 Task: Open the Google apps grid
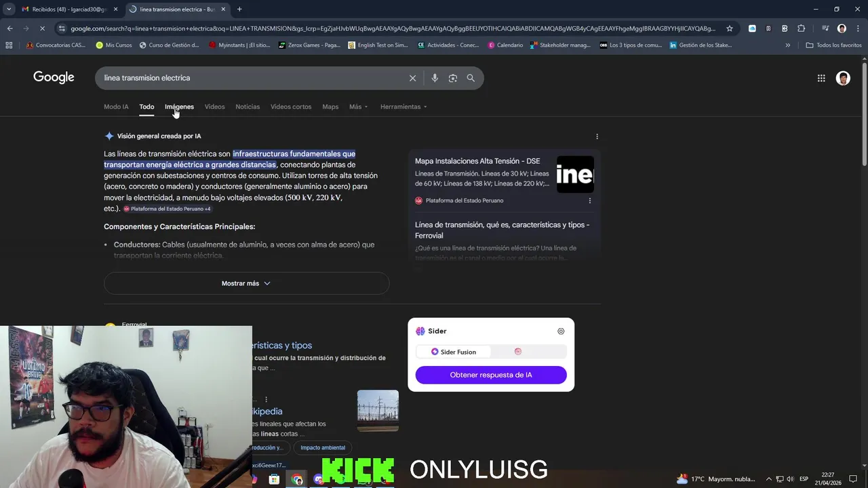[x=821, y=78]
